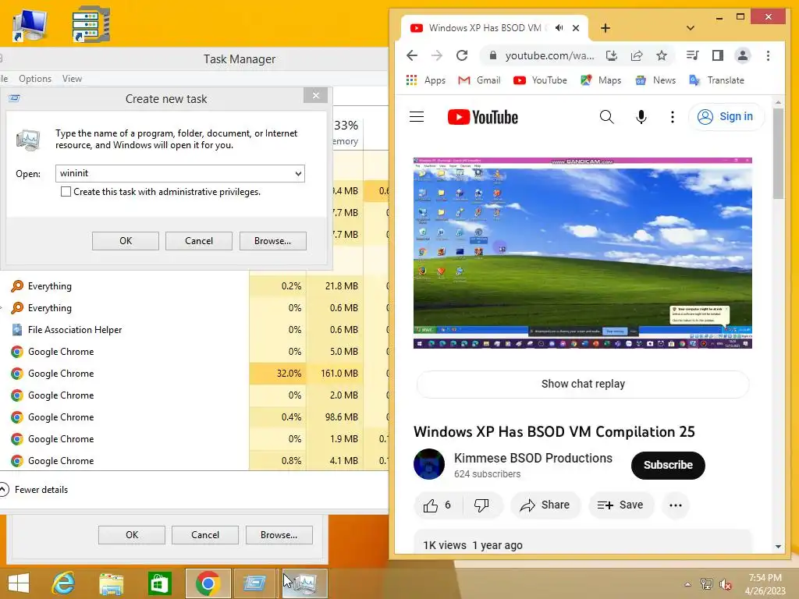Open the YouTube hamburger guide menu
This screenshot has width=799, height=599.
click(x=417, y=117)
